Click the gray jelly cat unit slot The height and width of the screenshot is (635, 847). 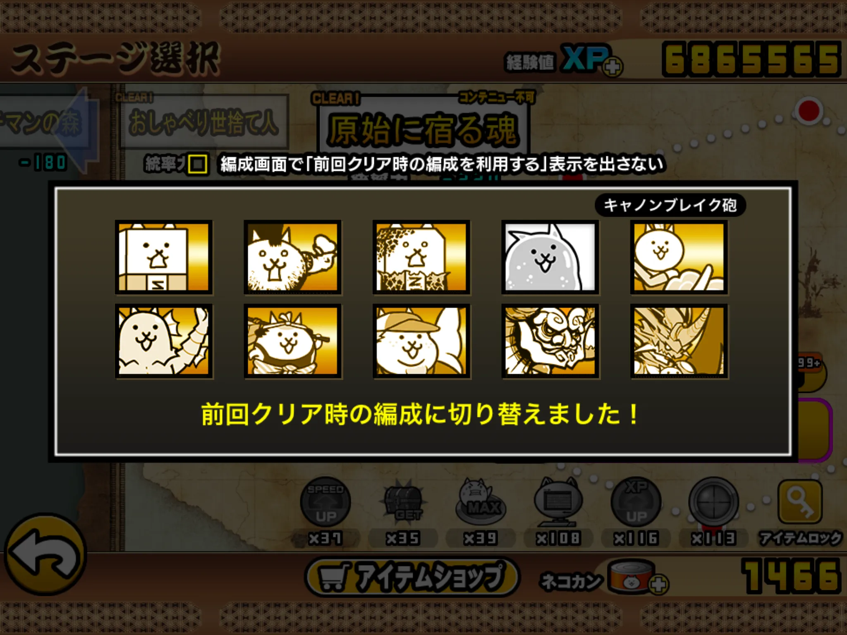(x=550, y=257)
